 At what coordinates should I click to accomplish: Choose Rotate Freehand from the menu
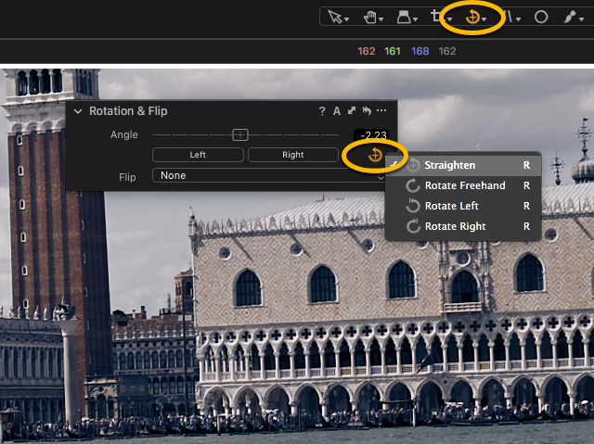coord(465,185)
